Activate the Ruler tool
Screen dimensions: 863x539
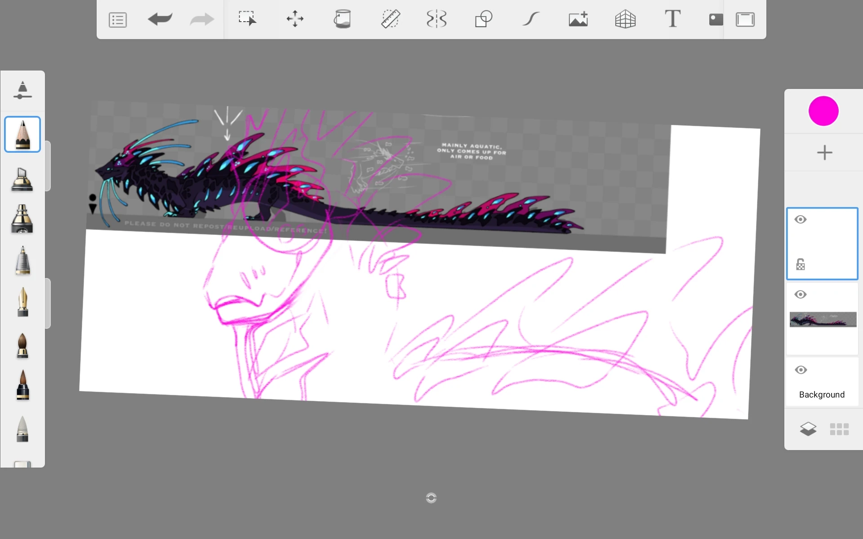click(x=391, y=19)
